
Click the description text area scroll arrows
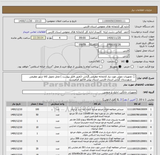click(x=134, y=77)
